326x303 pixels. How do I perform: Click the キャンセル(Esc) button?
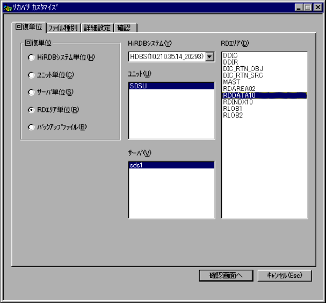285,276
